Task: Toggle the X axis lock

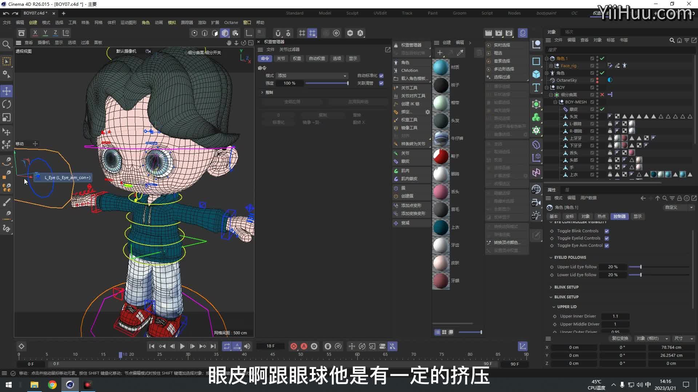Action: (35, 33)
